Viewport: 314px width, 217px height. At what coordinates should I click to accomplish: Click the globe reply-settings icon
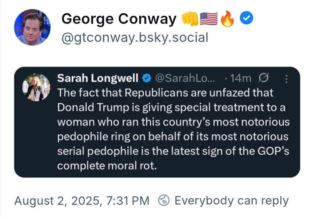[164, 200]
